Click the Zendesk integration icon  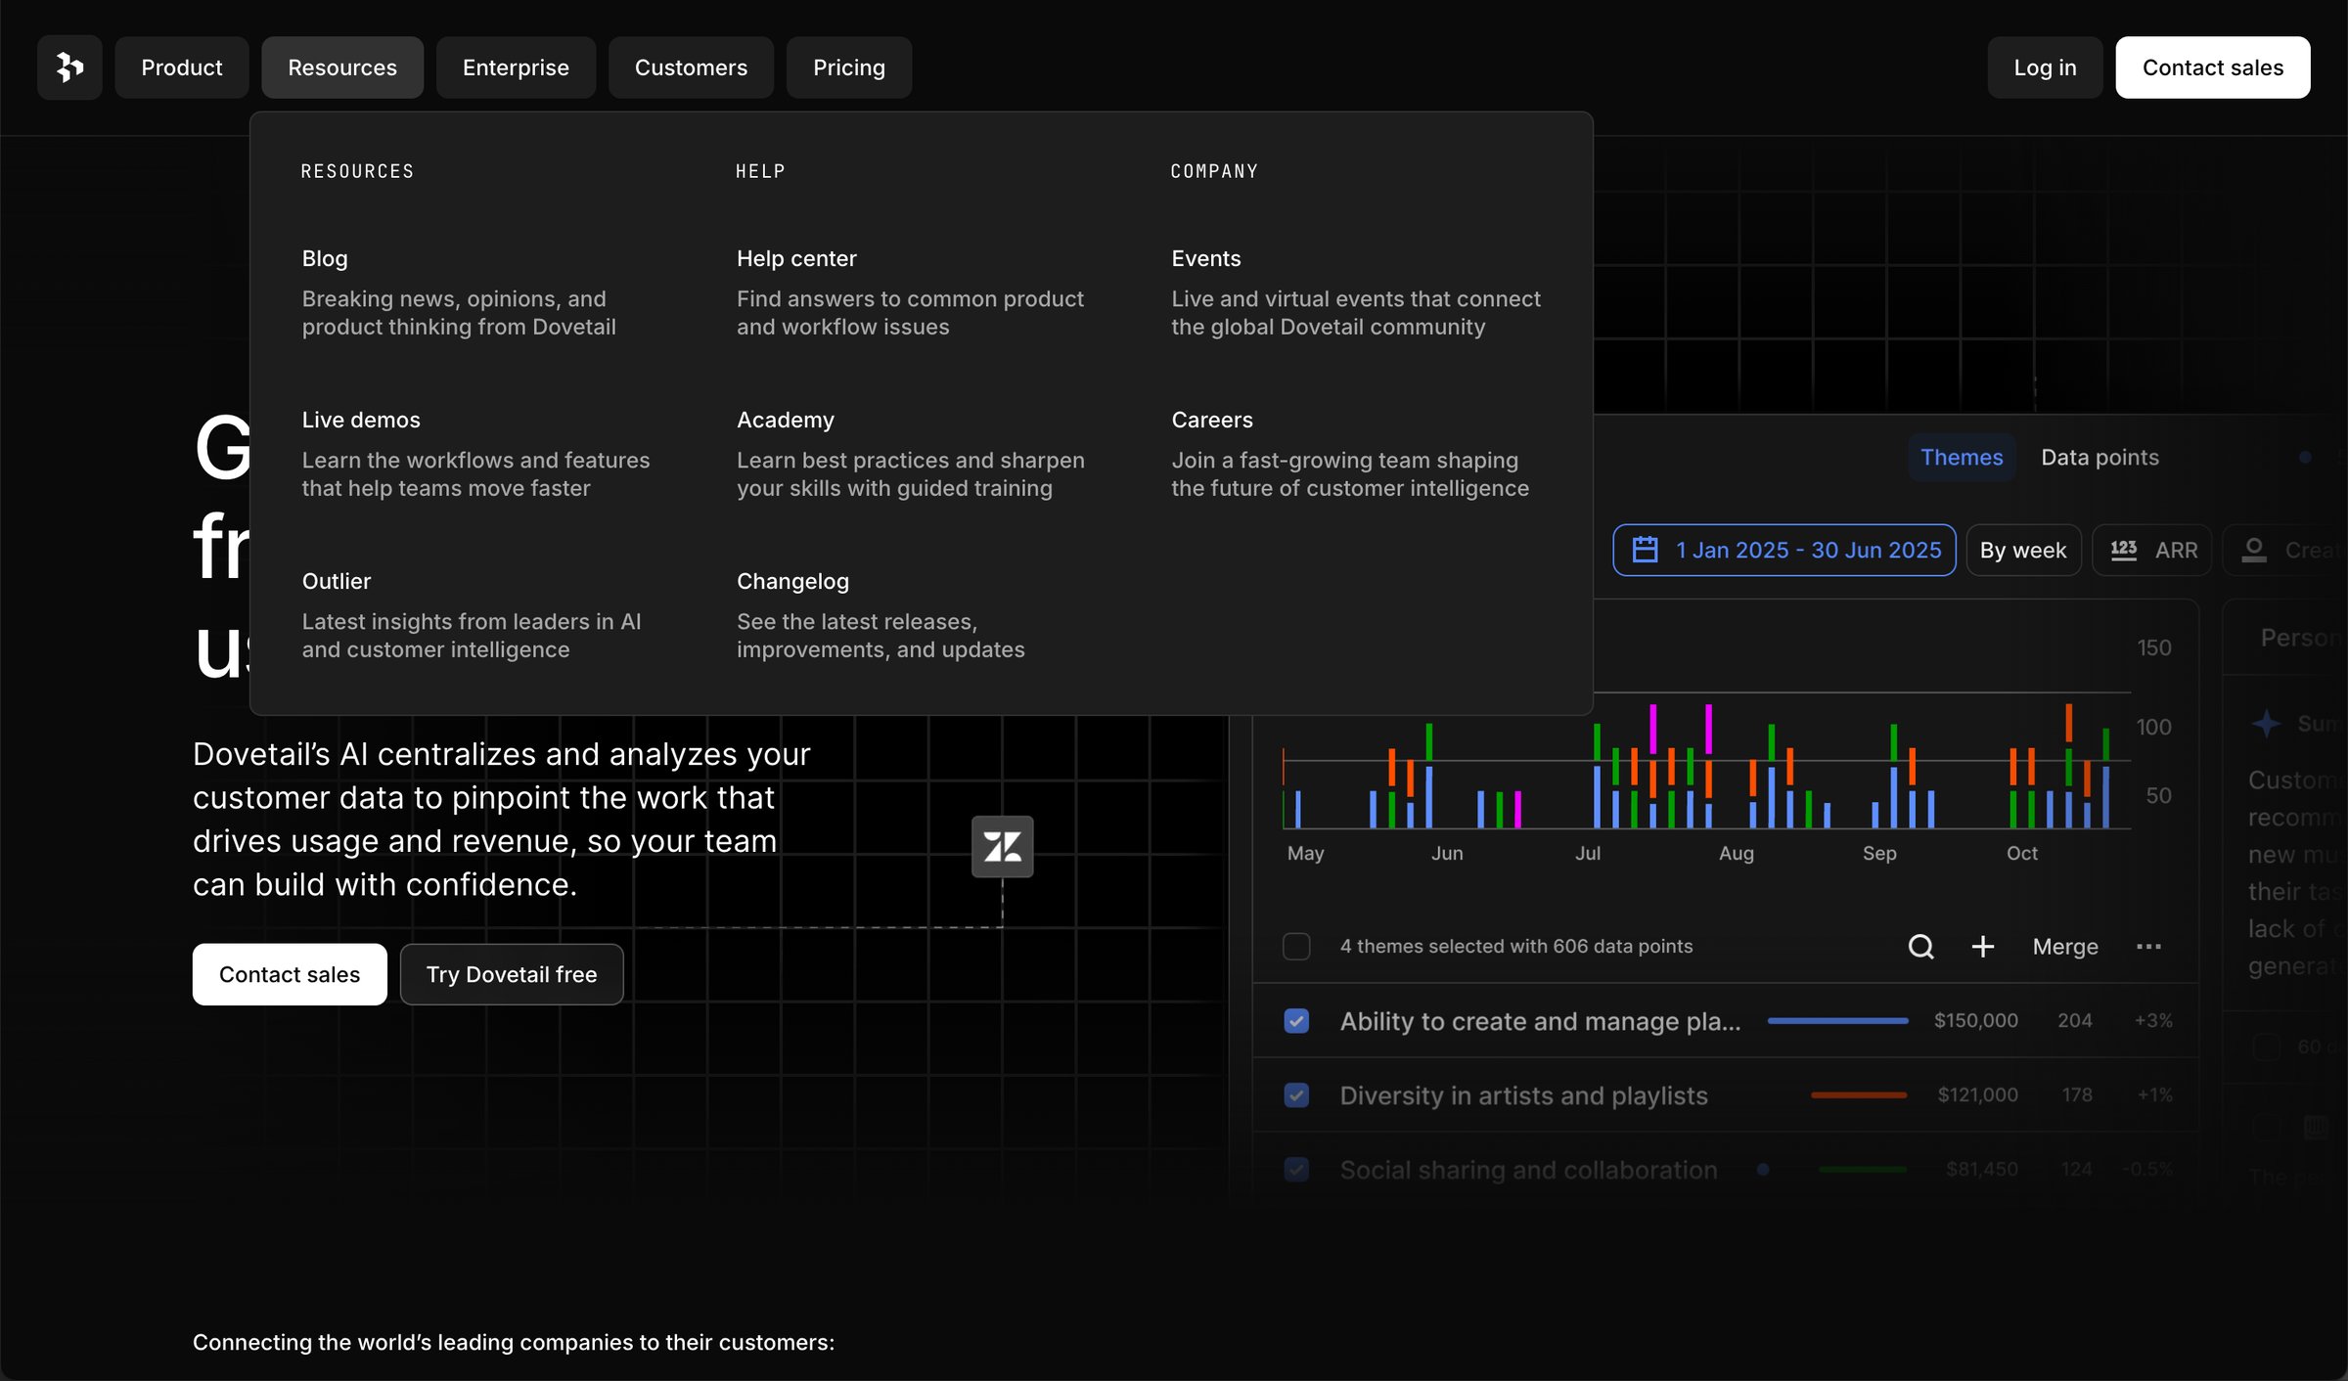click(1003, 846)
